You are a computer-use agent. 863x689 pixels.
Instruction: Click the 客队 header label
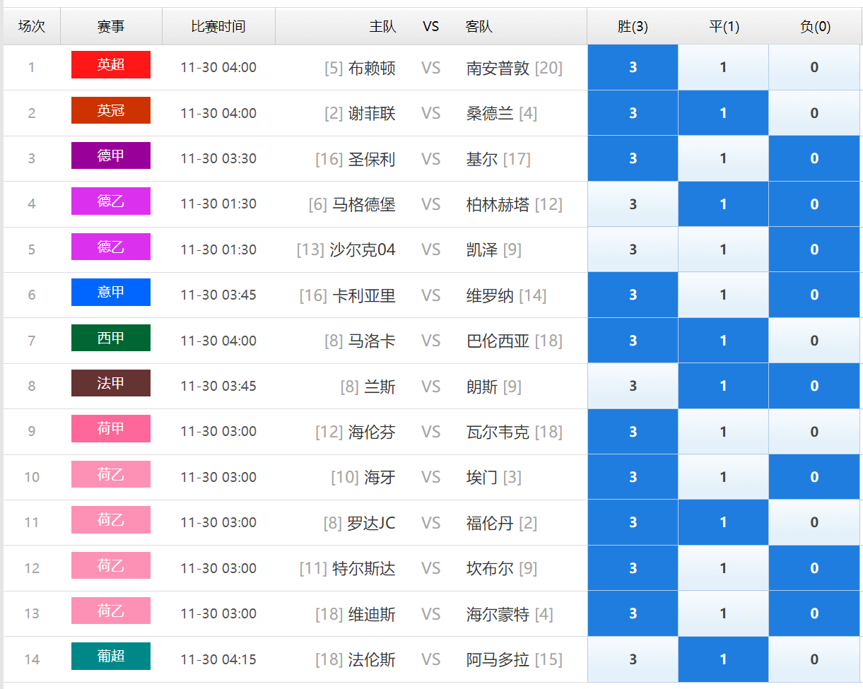pos(479,27)
